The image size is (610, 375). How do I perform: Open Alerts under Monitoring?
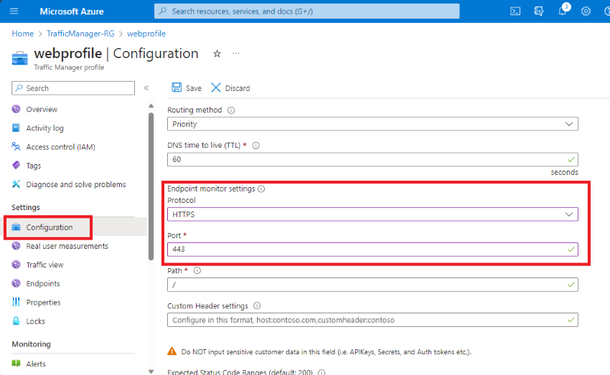[x=36, y=364]
